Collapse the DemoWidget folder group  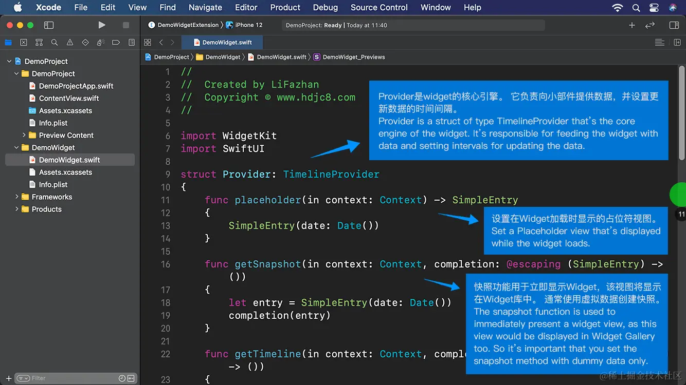(x=16, y=147)
